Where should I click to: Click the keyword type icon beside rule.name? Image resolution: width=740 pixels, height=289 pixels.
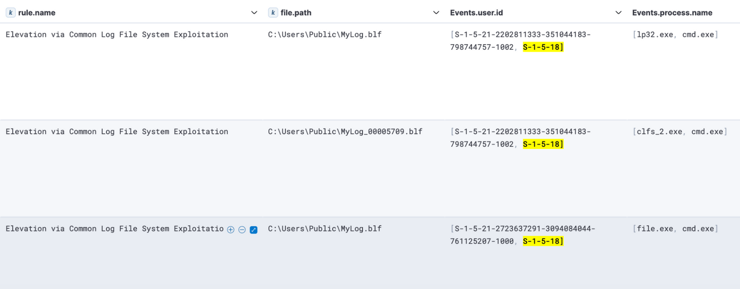coord(10,12)
